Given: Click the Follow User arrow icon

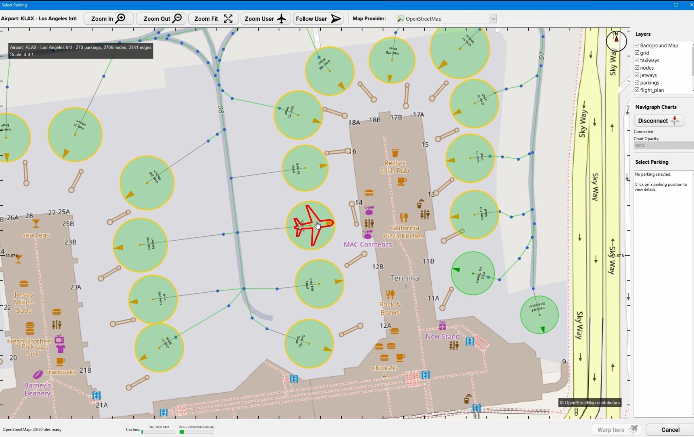Looking at the screenshot, I should (x=336, y=19).
